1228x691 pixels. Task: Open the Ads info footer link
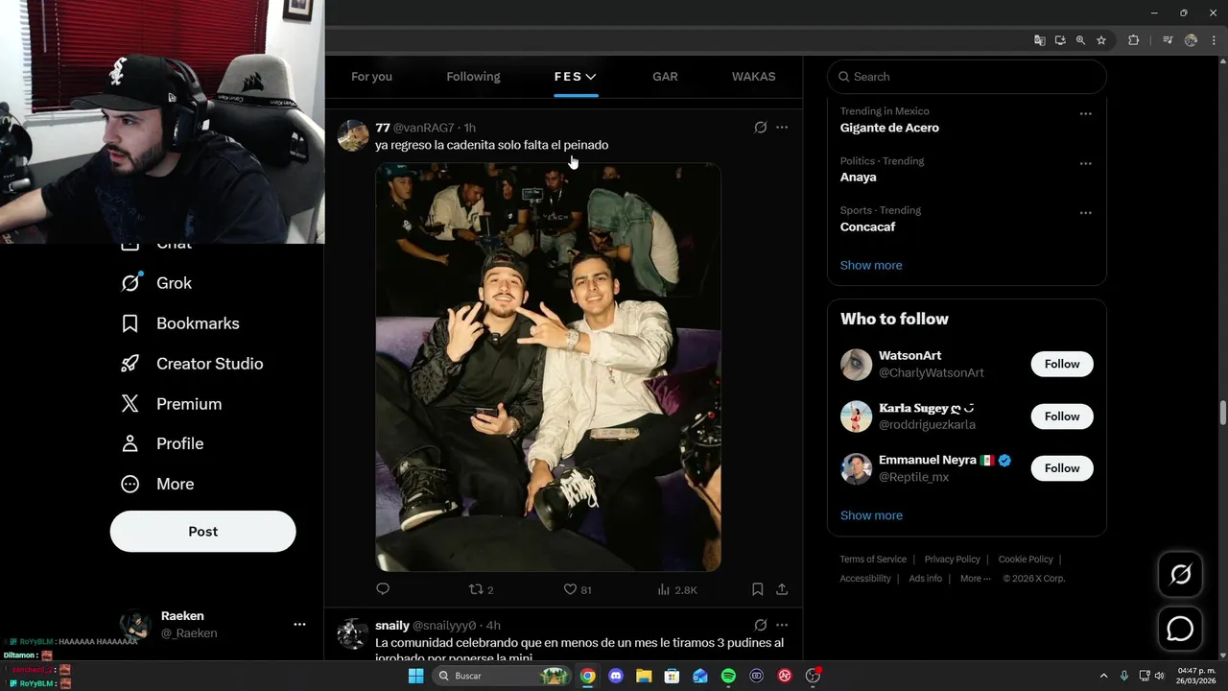coord(925,579)
